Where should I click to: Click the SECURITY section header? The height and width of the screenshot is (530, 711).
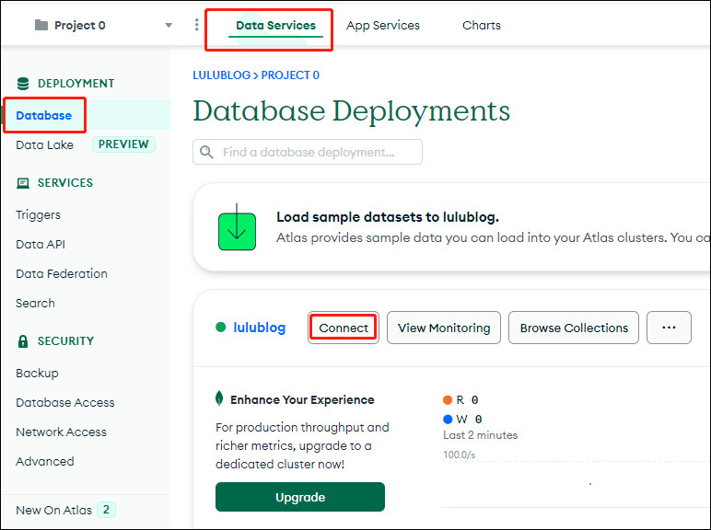65,341
